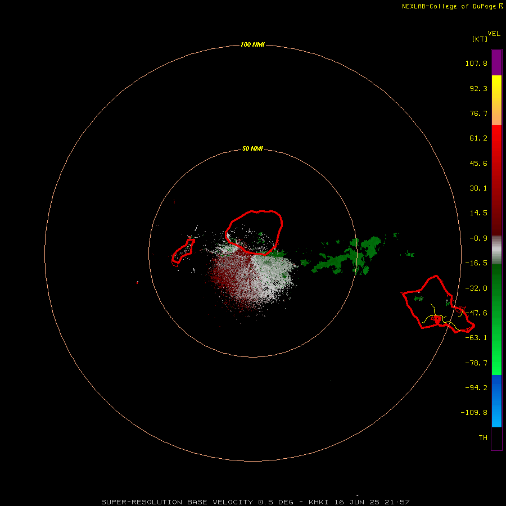This screenshot has width=506, height=506.
Task: Click the 61.2 velocity scale value
Action: [478, 138]
